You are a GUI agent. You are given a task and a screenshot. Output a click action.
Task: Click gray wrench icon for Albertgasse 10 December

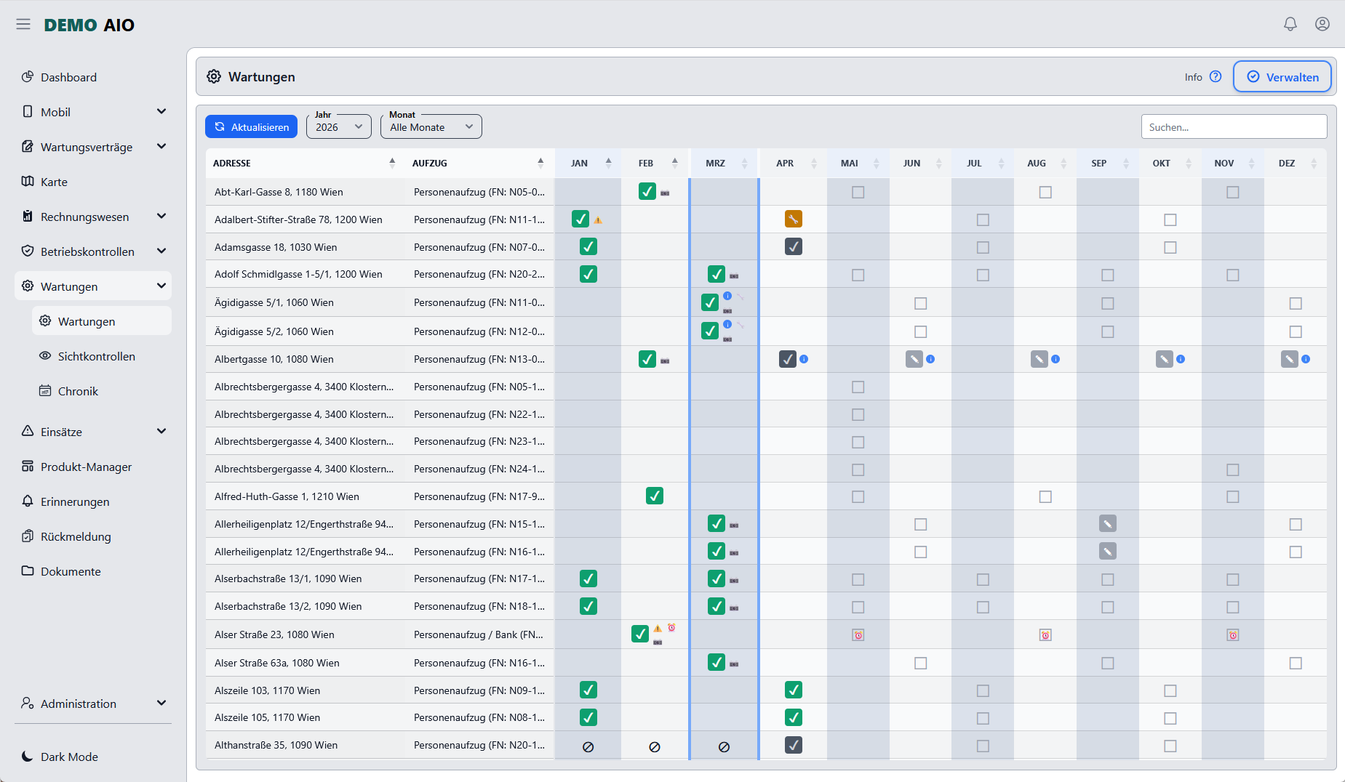(x=1290, y=359)
